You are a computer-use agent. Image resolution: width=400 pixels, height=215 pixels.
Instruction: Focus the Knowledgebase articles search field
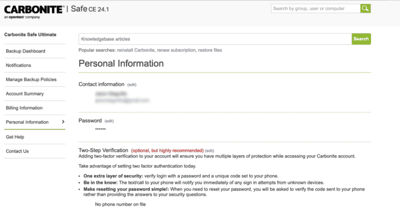coord(215,39)
